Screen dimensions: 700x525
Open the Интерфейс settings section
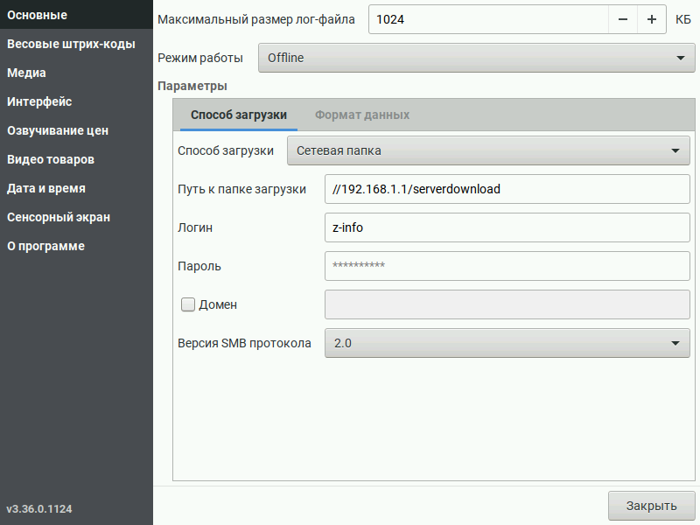click(76, 101)
